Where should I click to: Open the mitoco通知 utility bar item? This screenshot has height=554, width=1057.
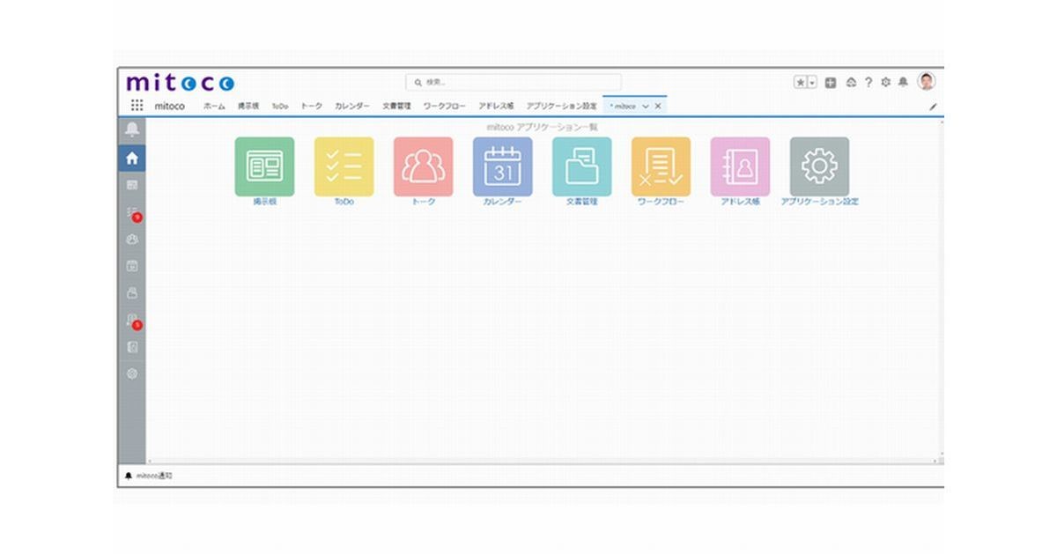[149, 476]
